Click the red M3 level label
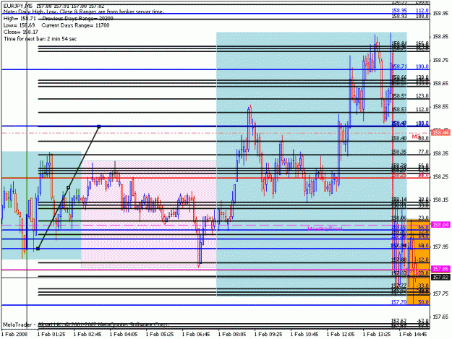Screen dimensions: 452x339 (x=416, y=136)
